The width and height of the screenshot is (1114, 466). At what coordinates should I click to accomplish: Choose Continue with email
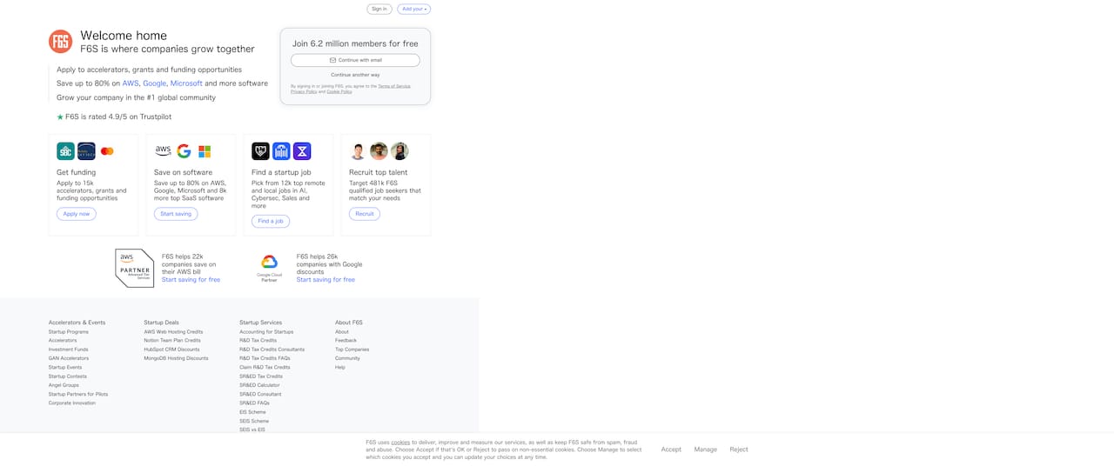pyautogui.click(x=355, y=60)
